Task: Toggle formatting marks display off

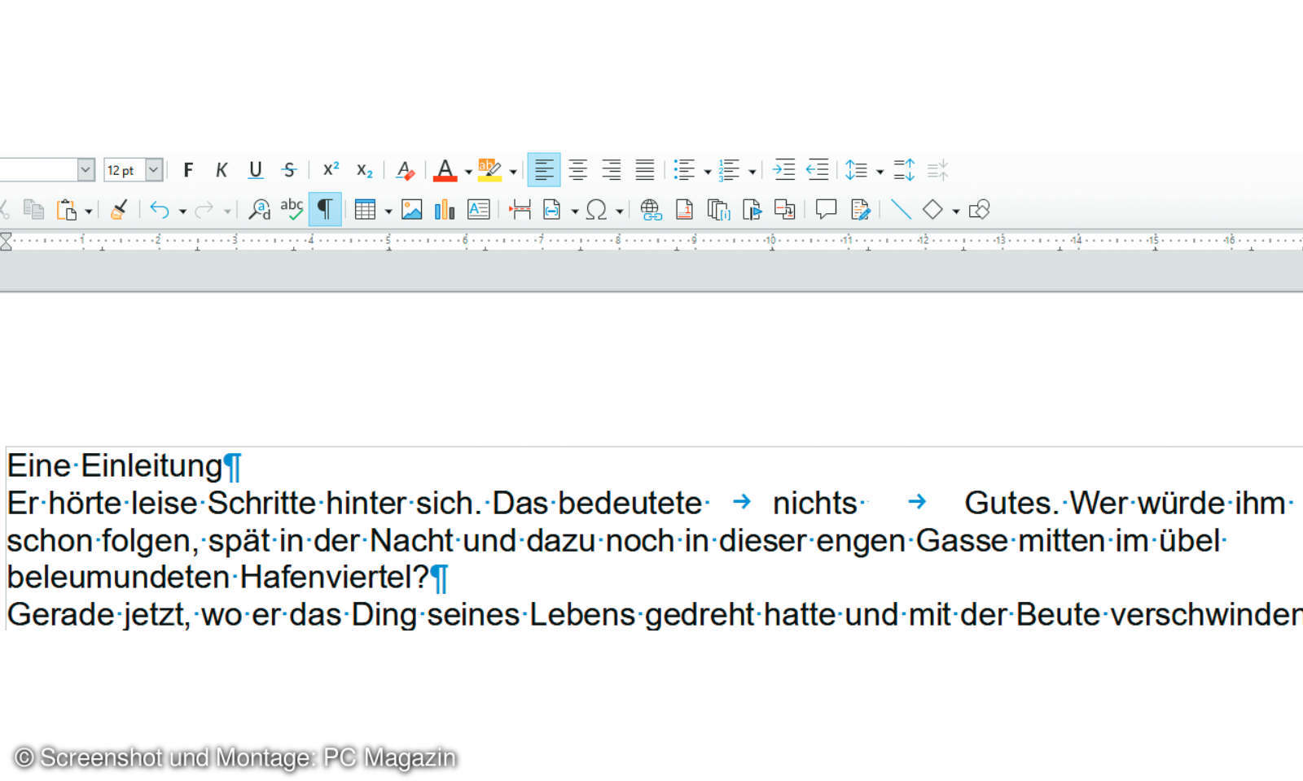Action: click(324, 209)
